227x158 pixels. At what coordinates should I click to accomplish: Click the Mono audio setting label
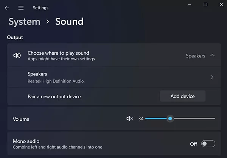click(26, 141)
